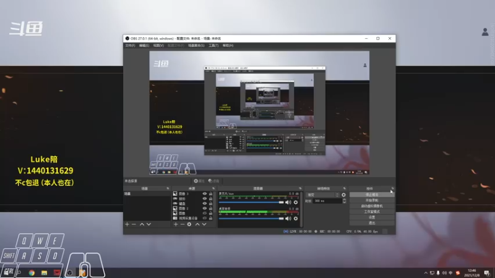Select the 场景 item in the scenes list

[x=147, y=194]
